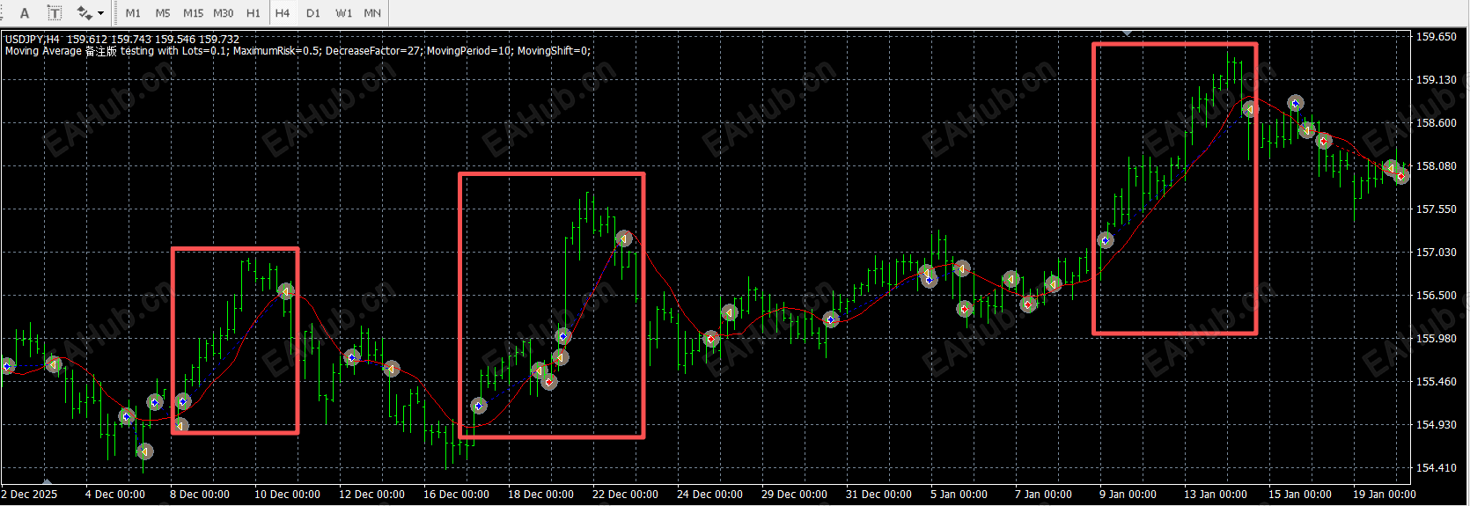Click the 2 Dec 2025 date label

click(x=29, y=495)
